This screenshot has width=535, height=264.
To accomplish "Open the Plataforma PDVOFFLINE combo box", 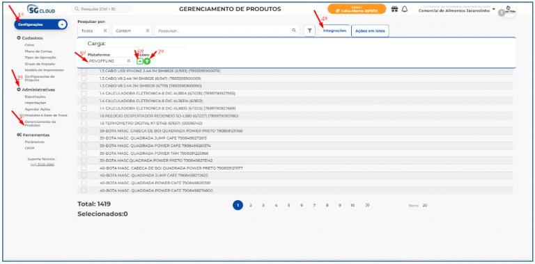I will 110,61.
